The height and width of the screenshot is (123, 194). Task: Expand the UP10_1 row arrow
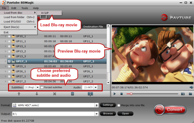(5, 36)
